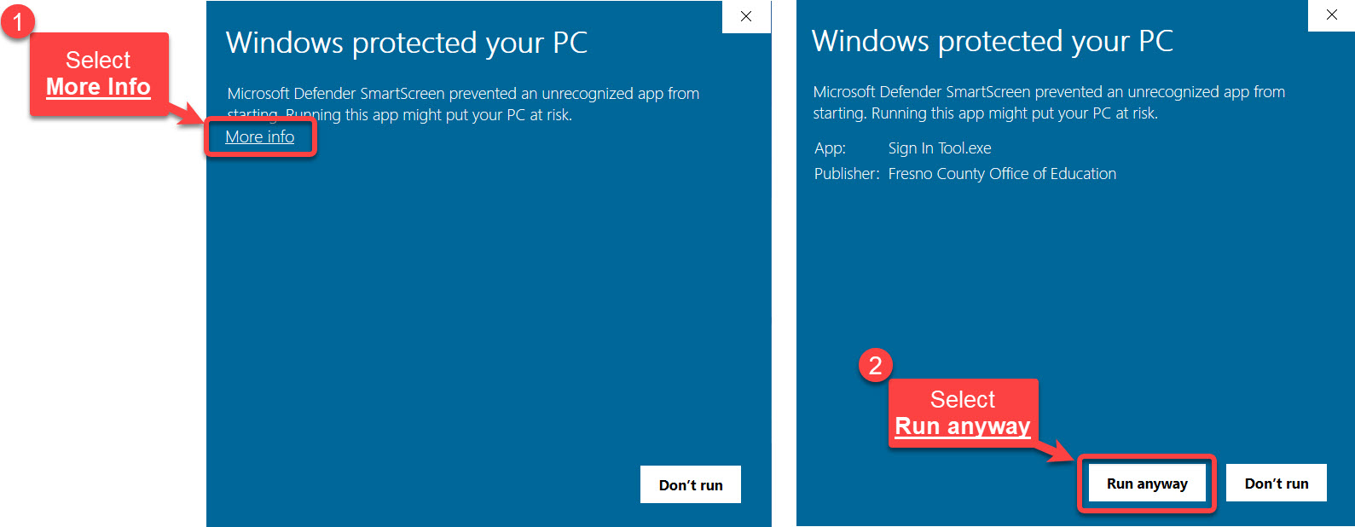Click the 'Select Run anyway' red callout
The image size is (1355, 527).
[963, 413]
